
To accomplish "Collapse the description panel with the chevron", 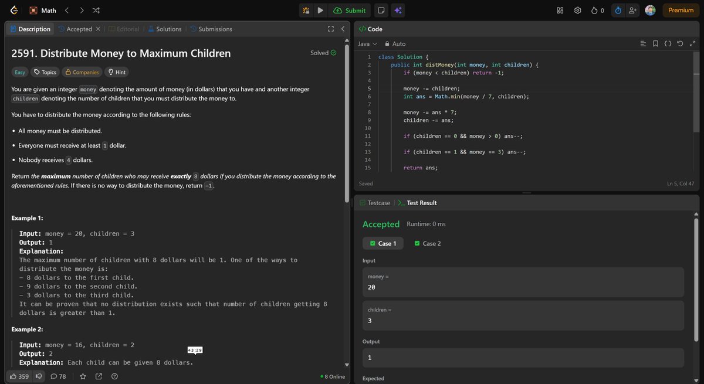I will [x=343, y=28].
